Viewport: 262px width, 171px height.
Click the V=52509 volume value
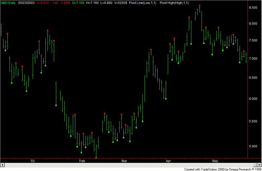click(x=121, y=3)
